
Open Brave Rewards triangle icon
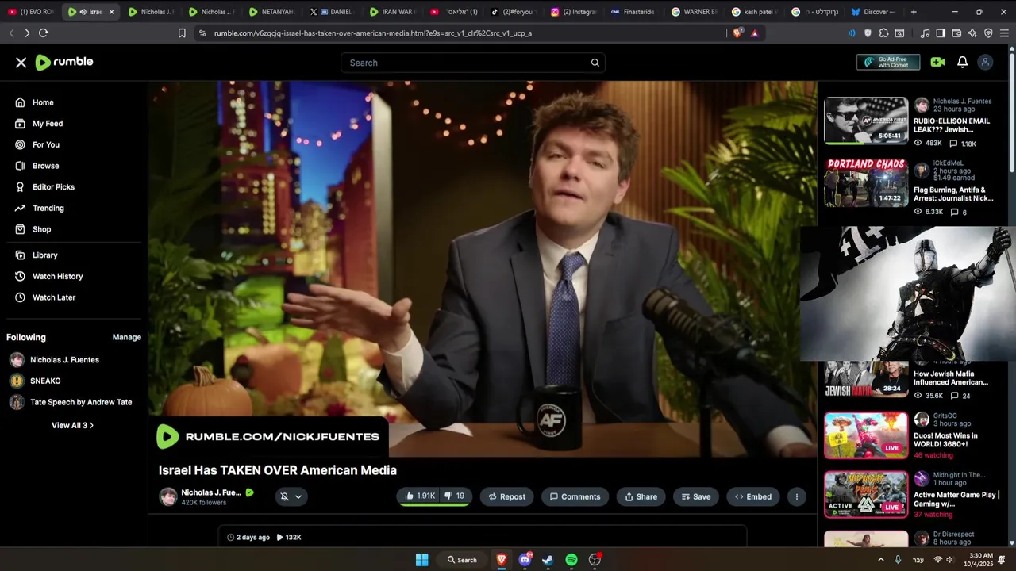(x=754, y=33)
